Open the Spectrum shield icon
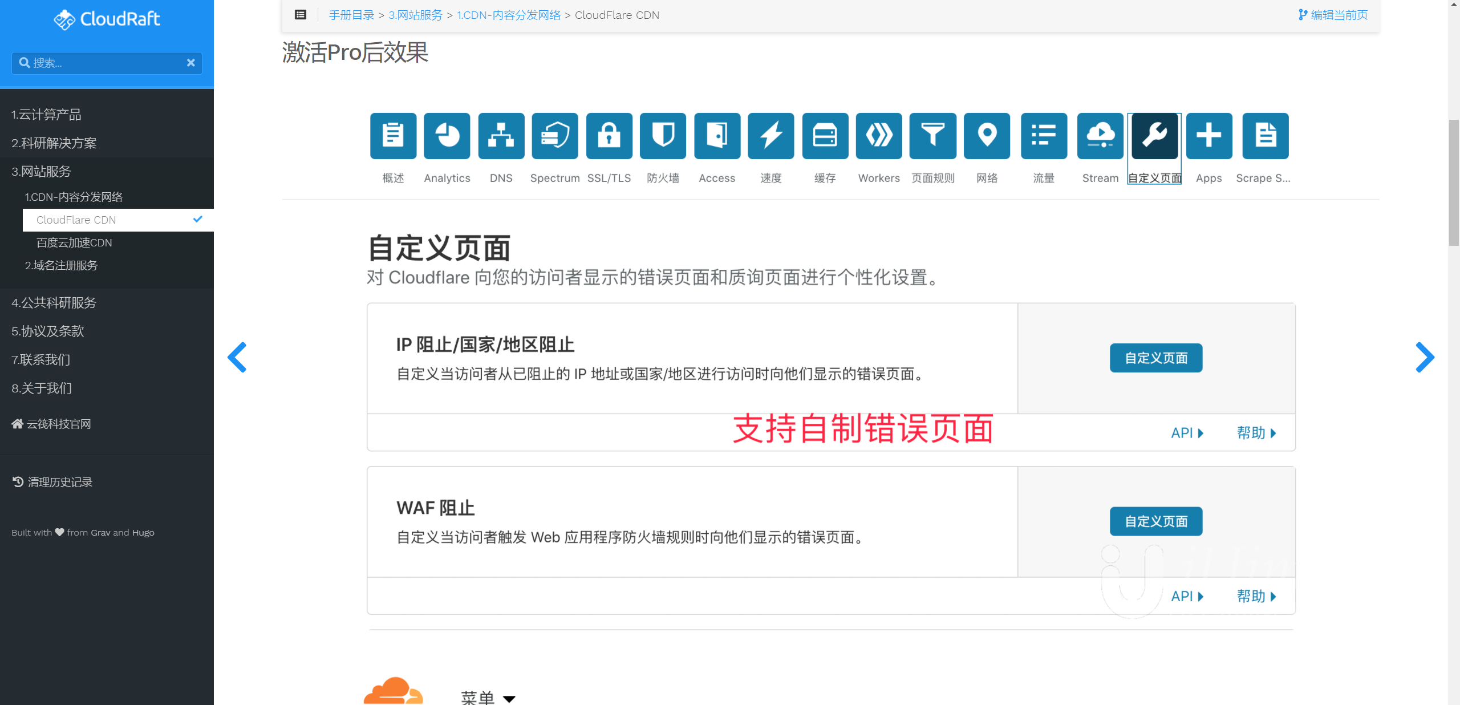The width and height of the screenshot is (1460, 705). [x=555, y=136]
